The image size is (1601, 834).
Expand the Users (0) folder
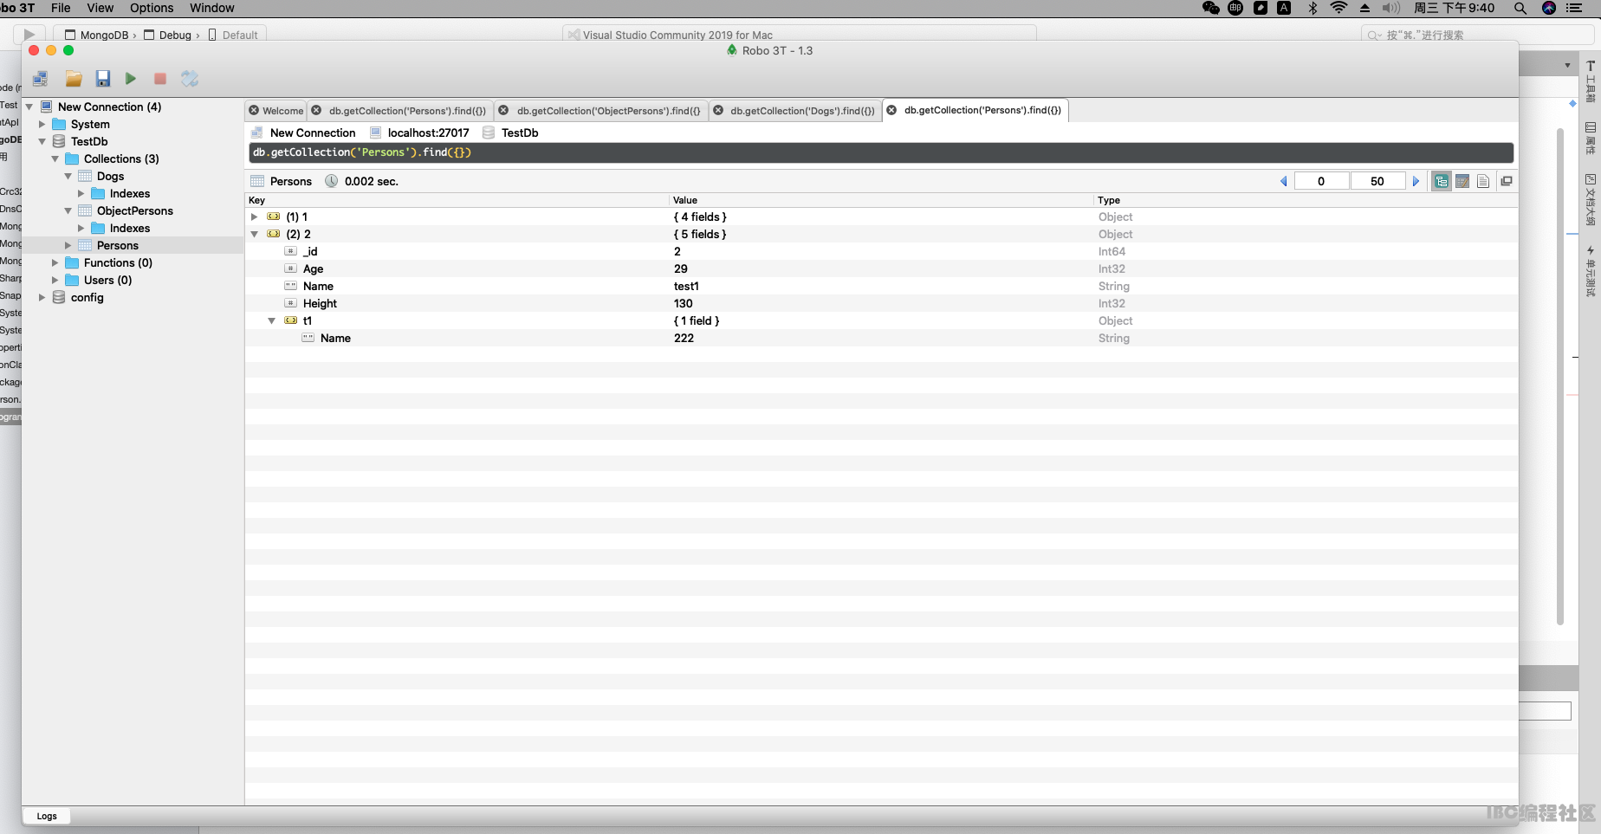coord(55,280)
